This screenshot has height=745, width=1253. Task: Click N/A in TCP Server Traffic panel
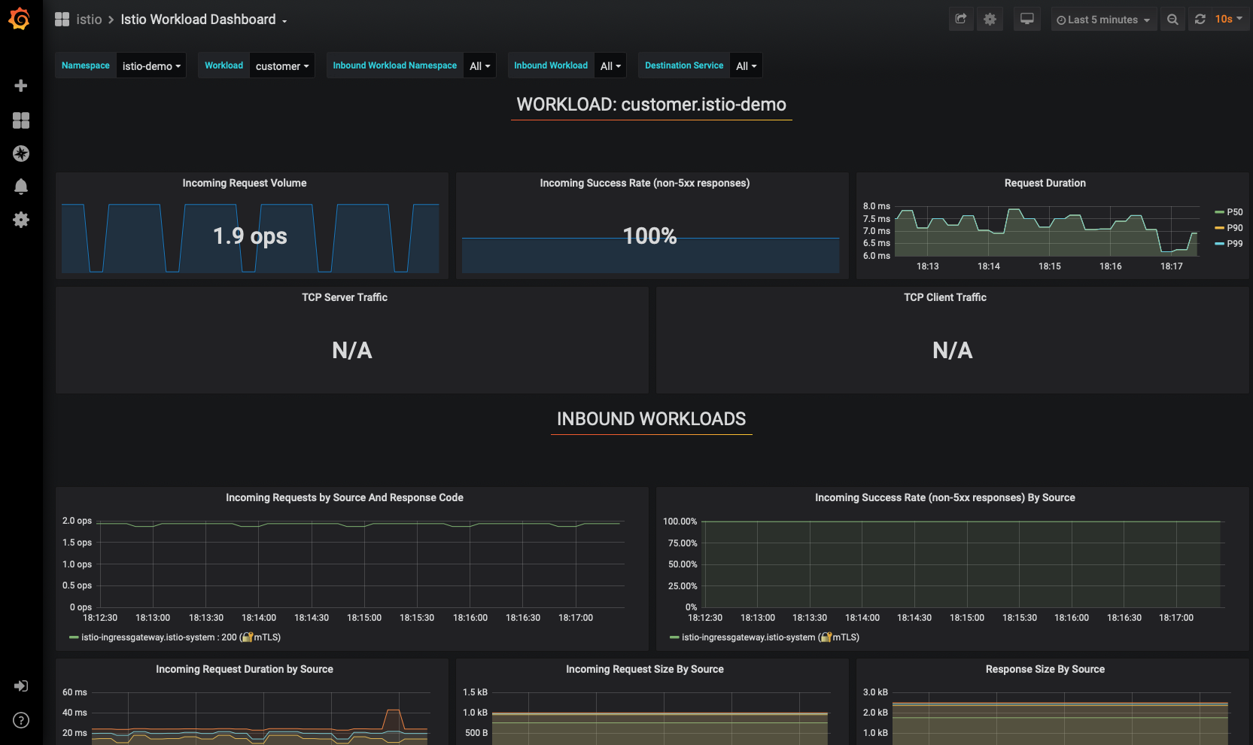(x=352, y=351)
